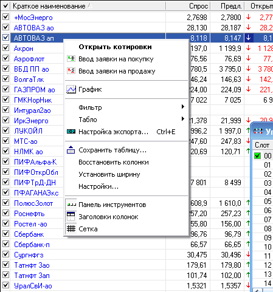Viewport: 273px width, 292px height.
Task: Toggle the green checkbox in slot 00
Action: [x=257, y=155]
